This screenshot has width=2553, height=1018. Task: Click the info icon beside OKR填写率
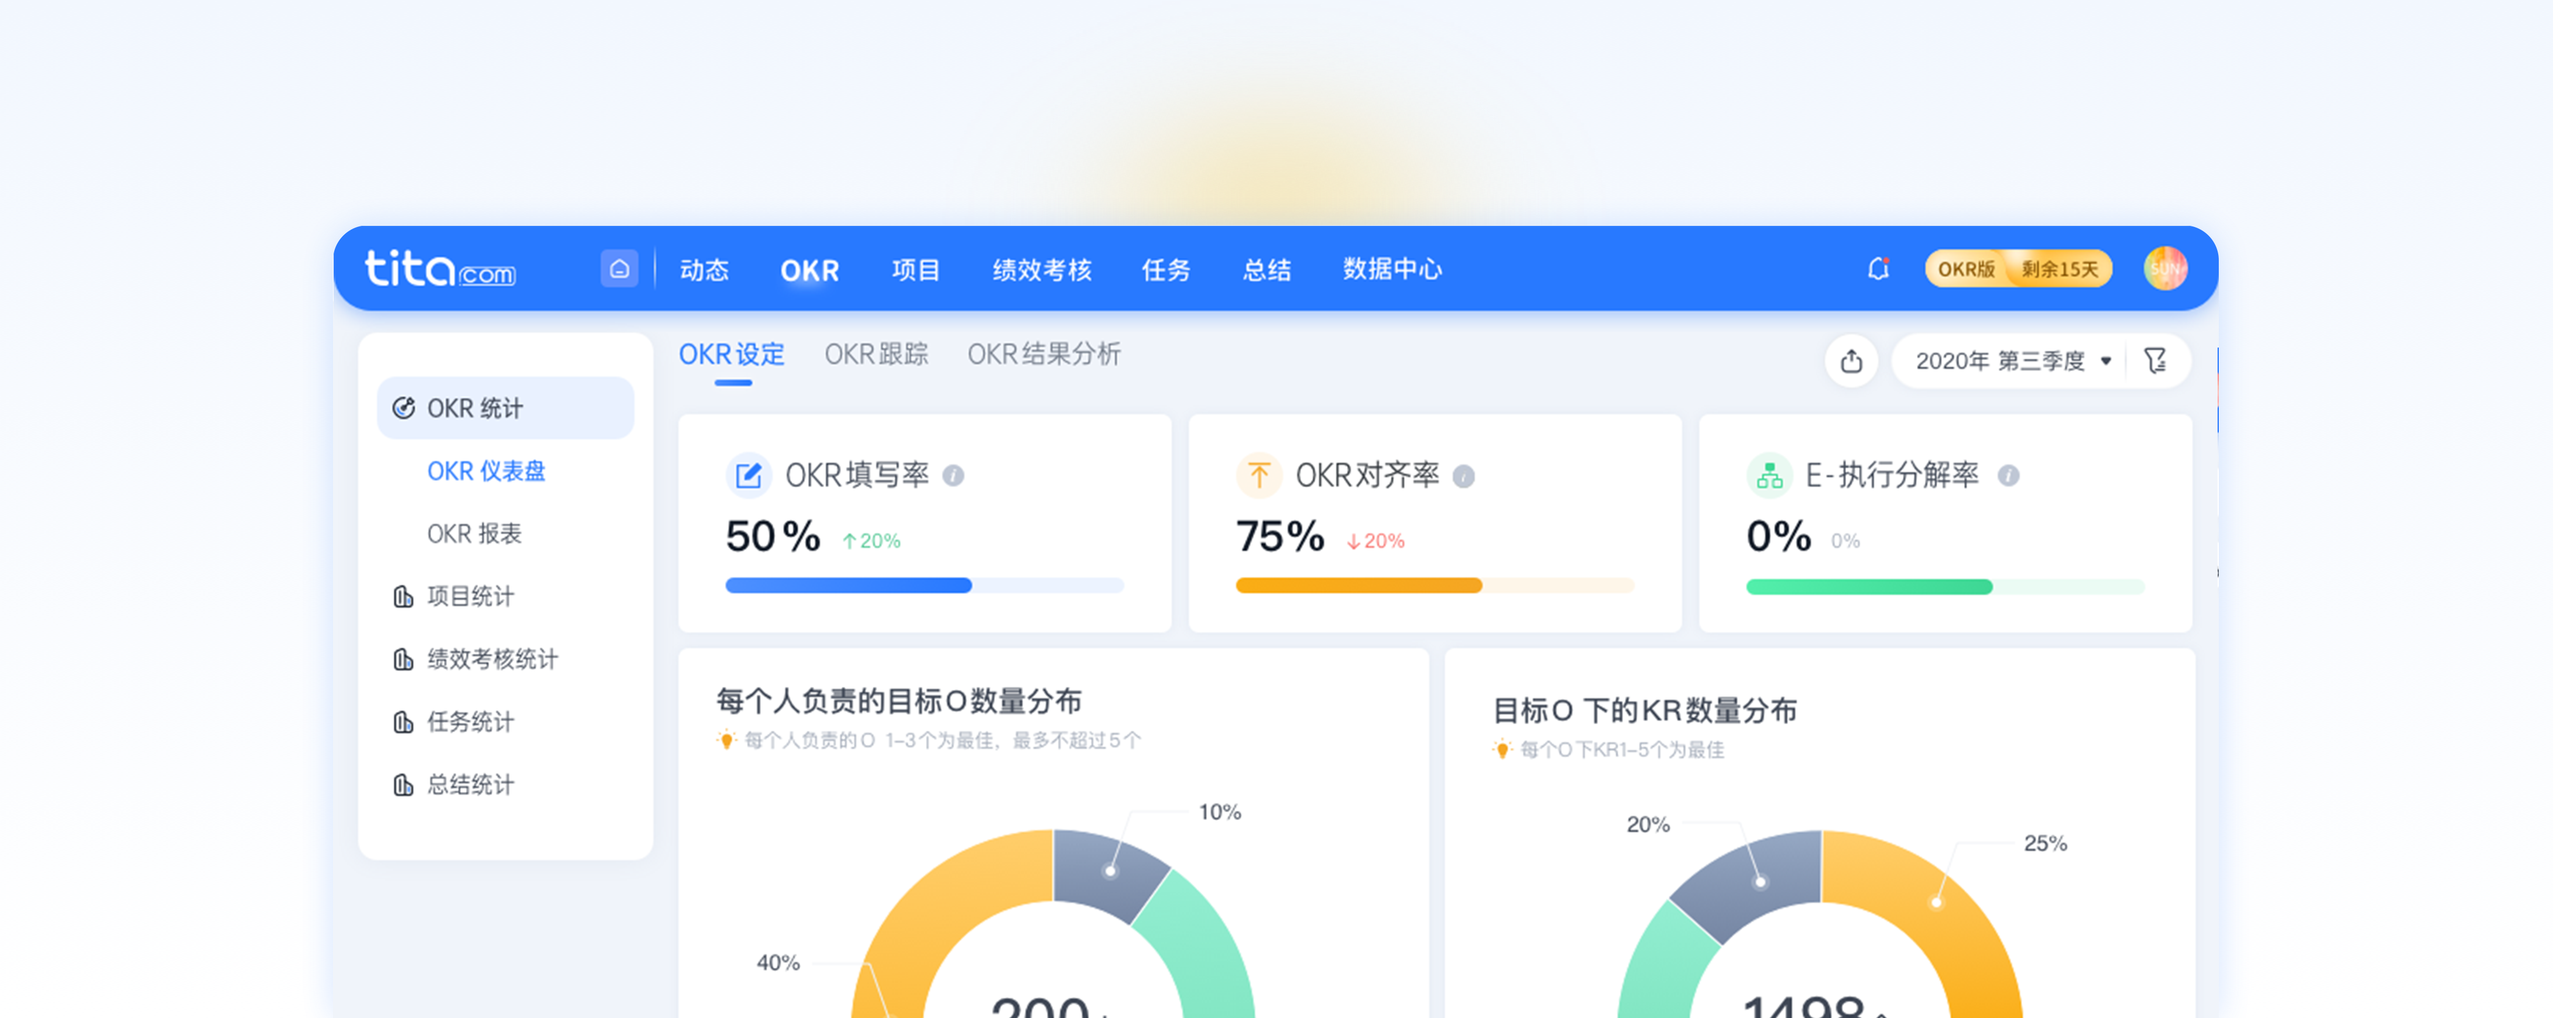click(x=953, y=475)
